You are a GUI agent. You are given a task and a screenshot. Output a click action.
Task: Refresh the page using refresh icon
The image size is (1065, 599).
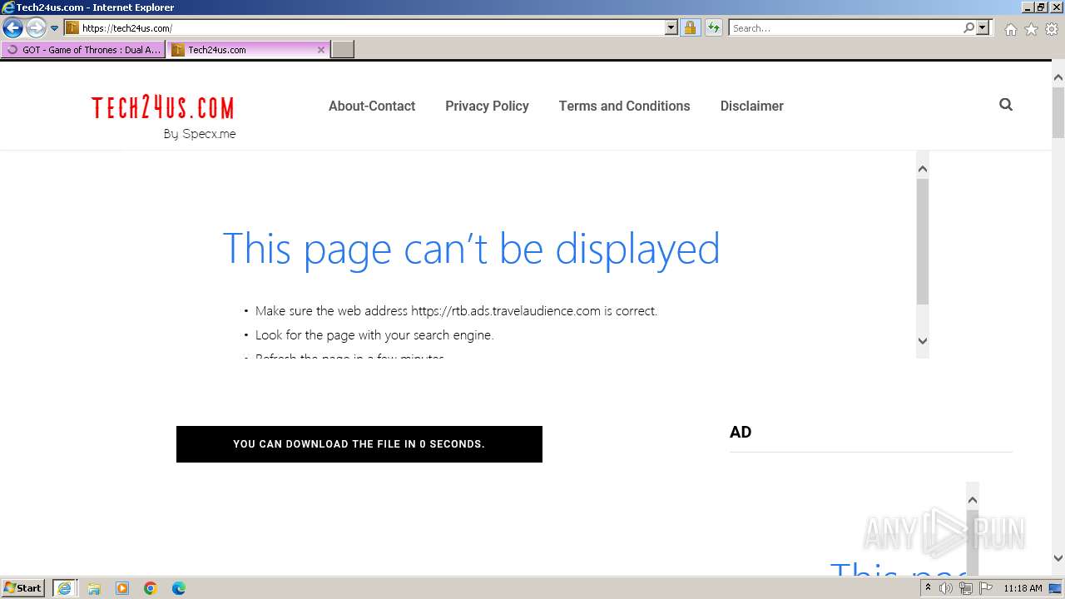click(x=714, y=28)
